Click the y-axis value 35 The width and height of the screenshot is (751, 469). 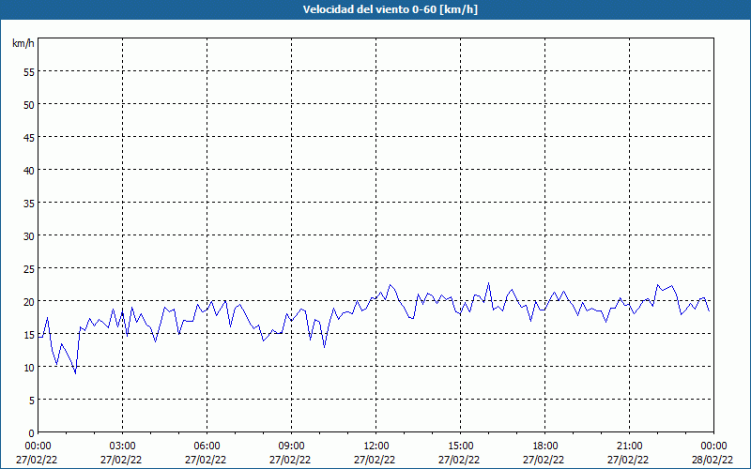click(29, 203)
